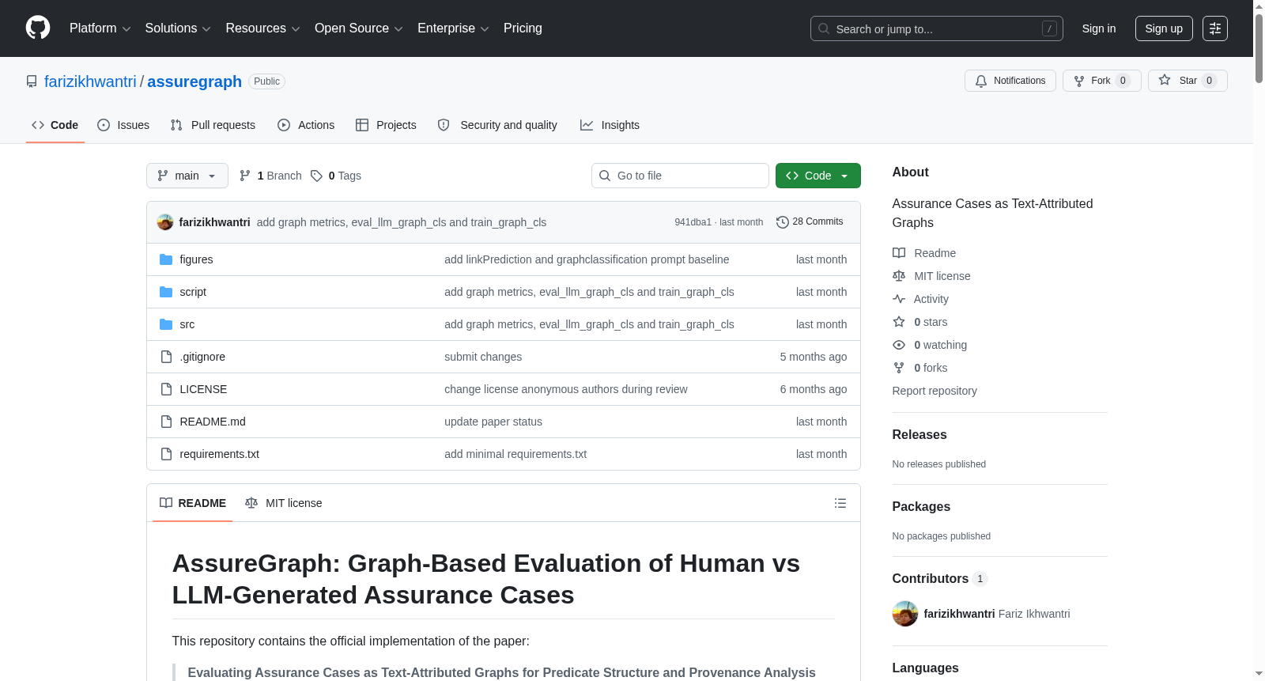Click the script folder icon
This screenshot has width=1265, height=681.
pos(166,292)
